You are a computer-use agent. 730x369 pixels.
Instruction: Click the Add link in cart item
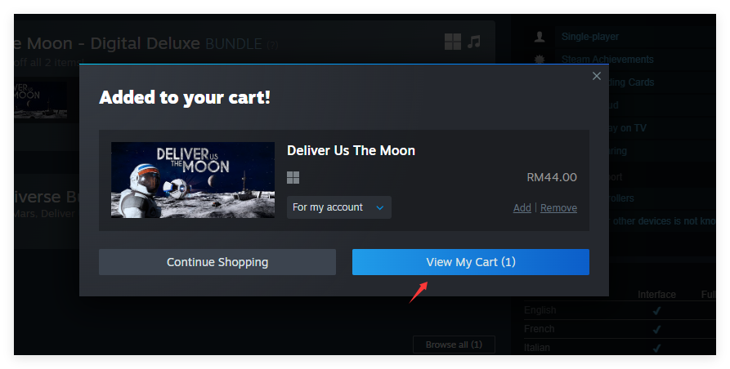point(522,207)
